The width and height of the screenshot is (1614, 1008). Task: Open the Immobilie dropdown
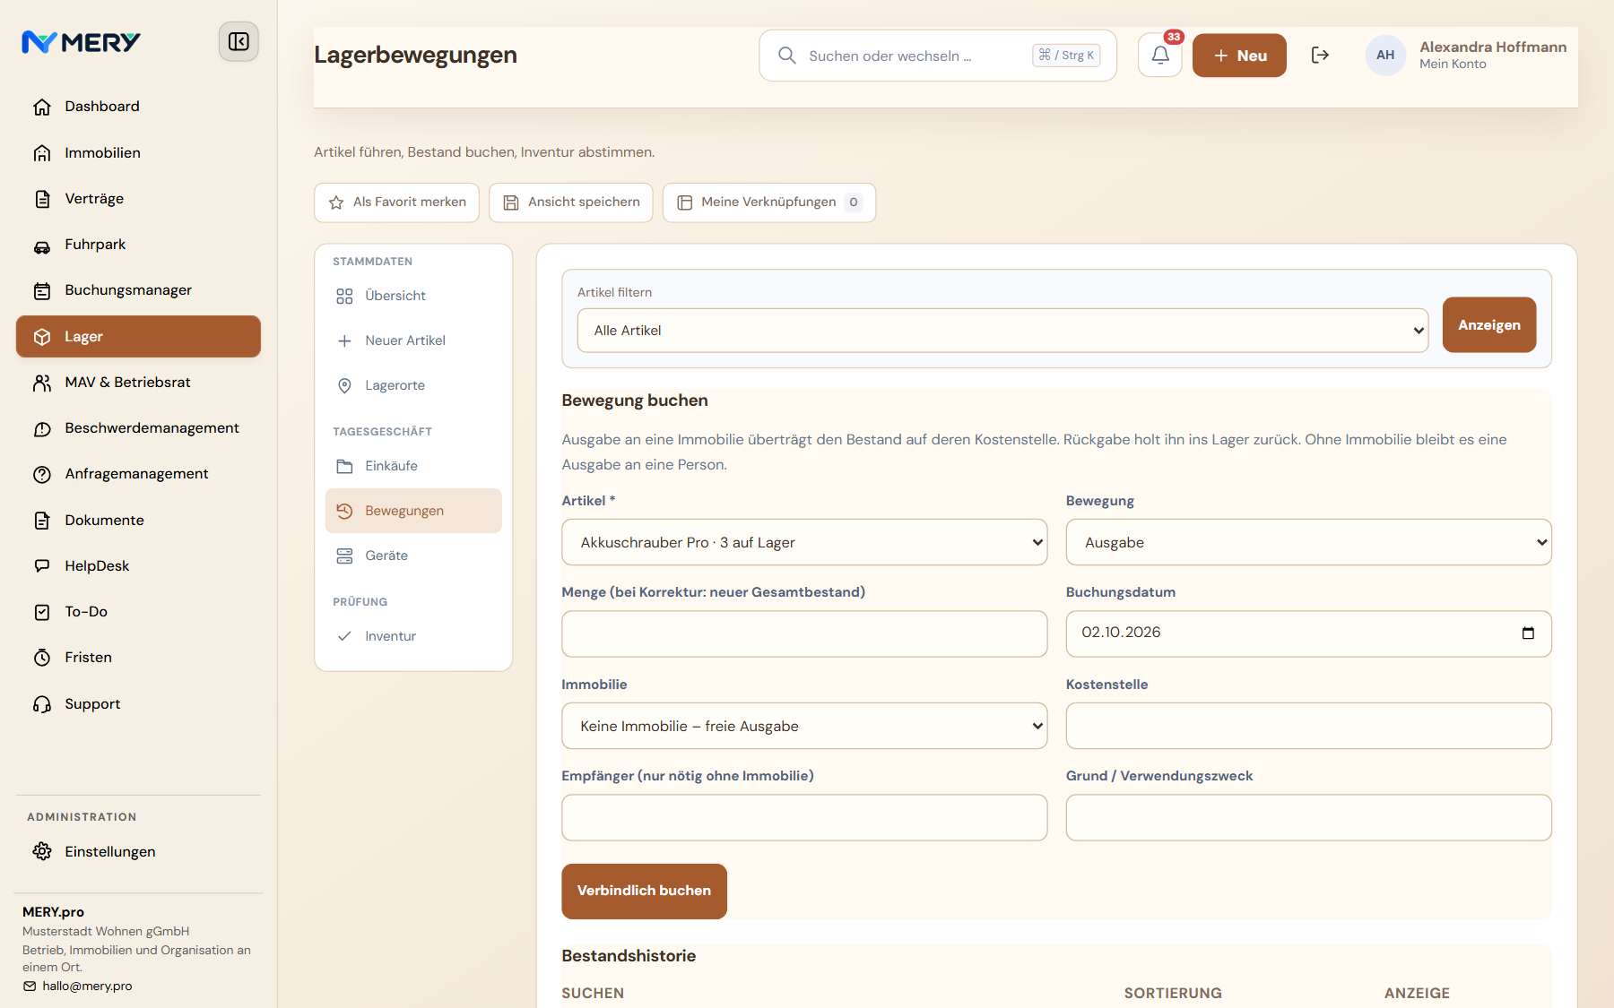point(804,726)
